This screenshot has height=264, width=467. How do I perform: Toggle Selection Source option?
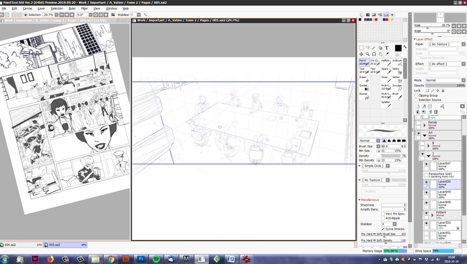(x=417, y=100)
